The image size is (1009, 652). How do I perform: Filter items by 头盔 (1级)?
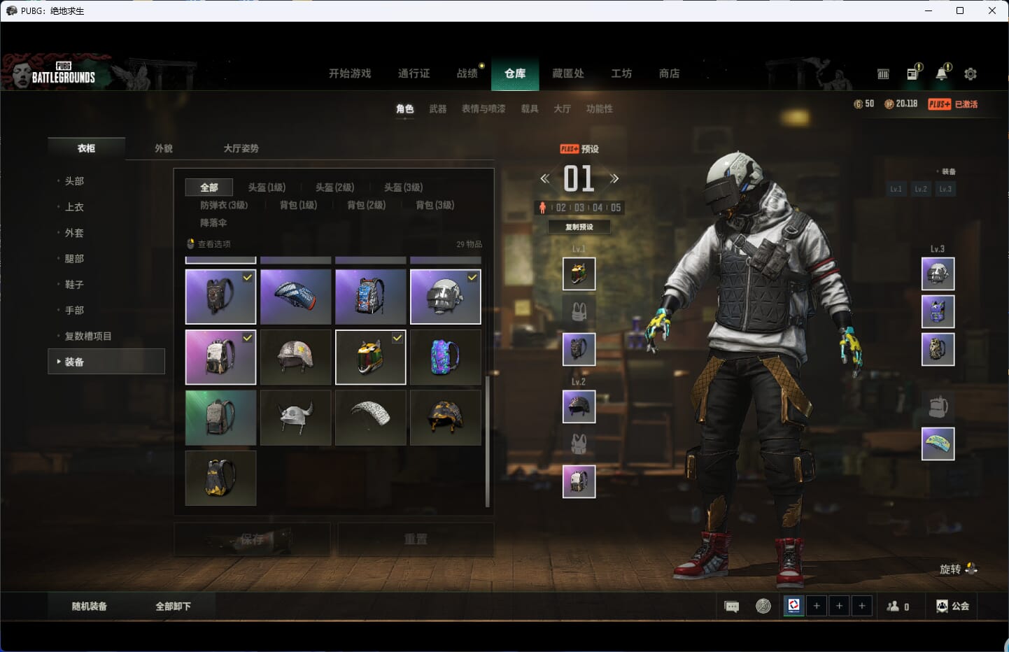[x=267, y=187]
